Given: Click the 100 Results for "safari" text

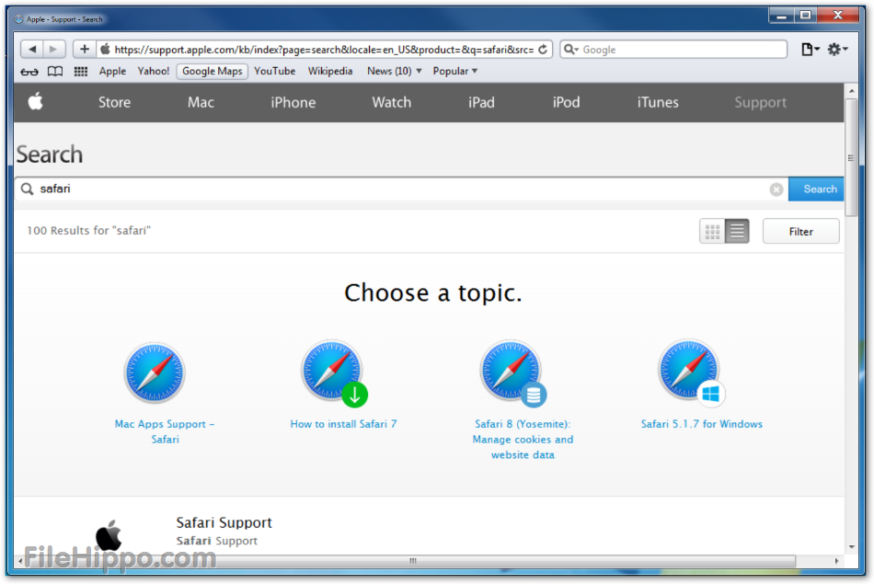Looking at the screenshot, I should [x=88, y=231].
